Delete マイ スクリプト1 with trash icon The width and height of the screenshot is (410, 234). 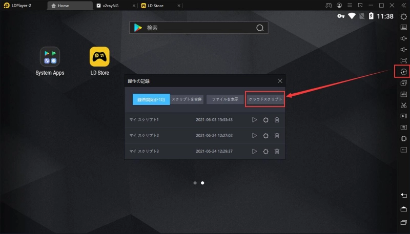tap(277, 120)
